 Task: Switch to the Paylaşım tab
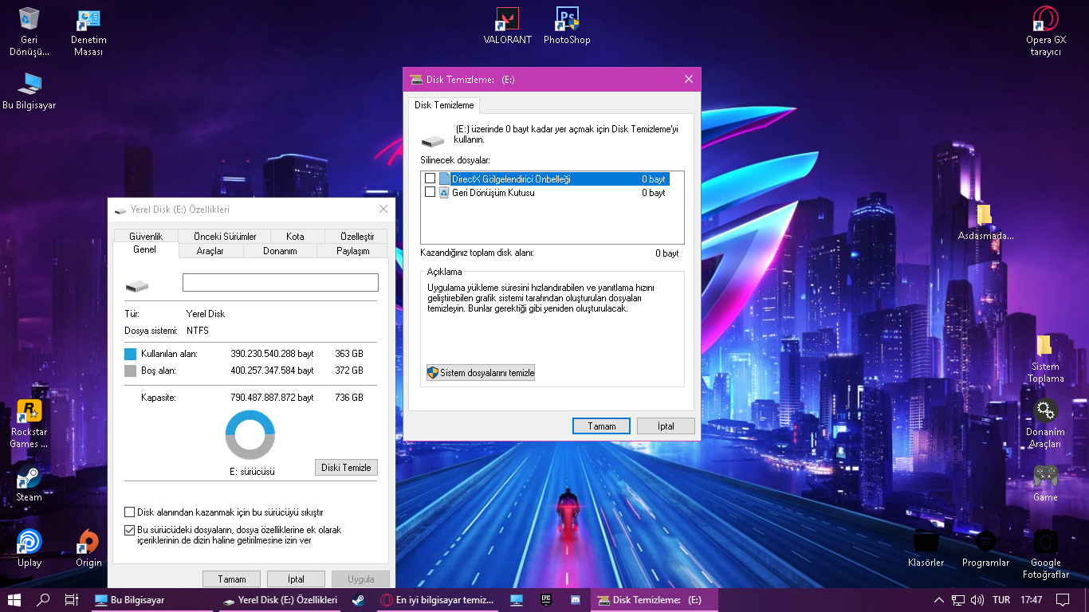[x=352, y=251]
